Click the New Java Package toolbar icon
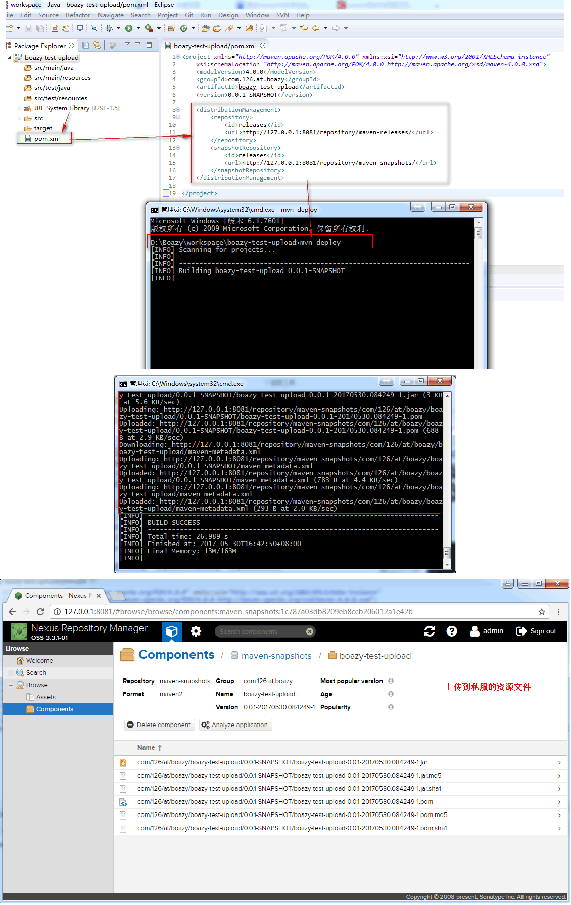The width and height of the screenshot is (571, 905). (172, 28)
